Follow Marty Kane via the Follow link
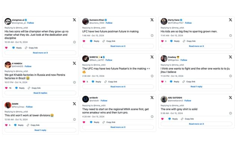 click(188, 23)
